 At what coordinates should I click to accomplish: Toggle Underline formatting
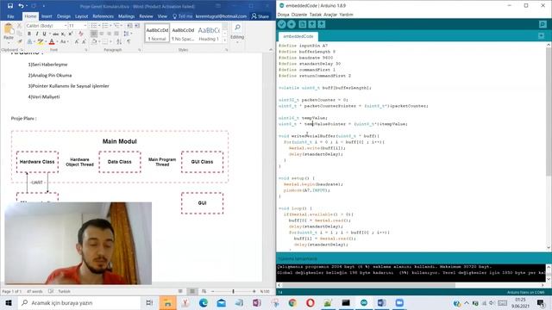(x=44, y=34)
